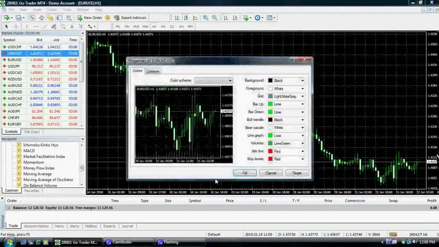Open Expert Advisors from the toolbar
Screen dimensions: 439x247
pos(130,18)
